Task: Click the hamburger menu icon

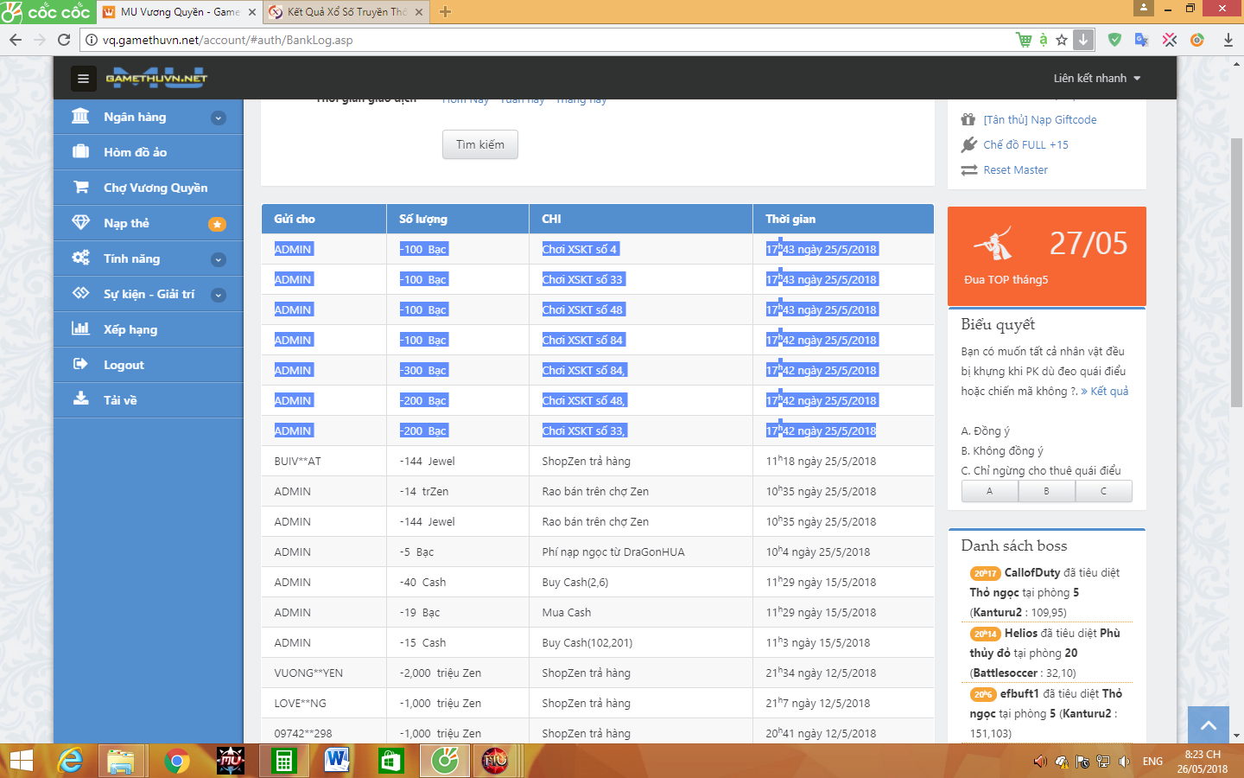Action: [83, 79]
